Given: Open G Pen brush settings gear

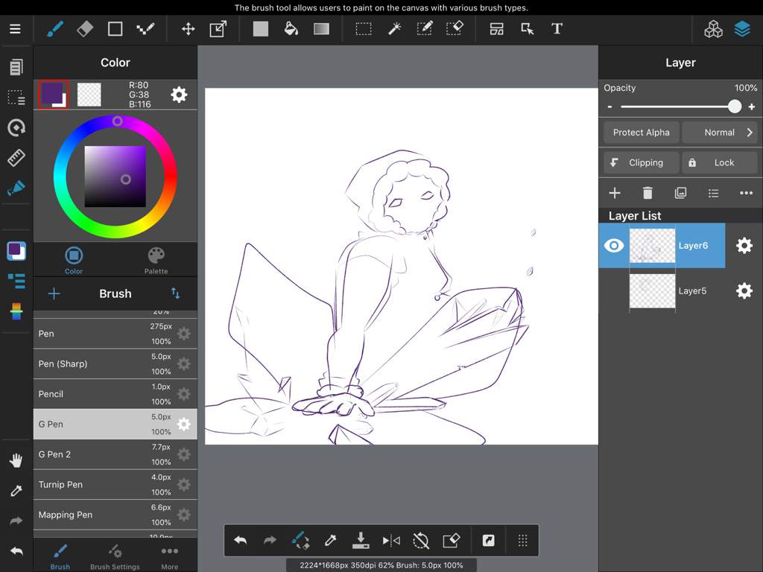Looking at the screenshot, I should (x=184, y=424).
